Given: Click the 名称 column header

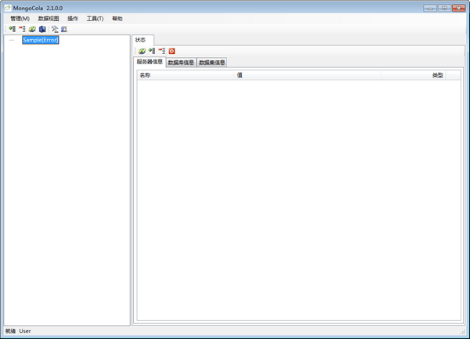Looking at the screenshot, I should click(x=145, y=75).
